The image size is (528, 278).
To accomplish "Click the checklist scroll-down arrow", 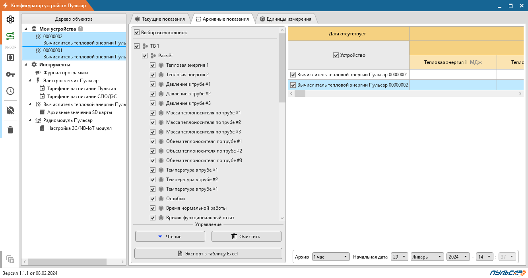I will [x=282, y=218].
